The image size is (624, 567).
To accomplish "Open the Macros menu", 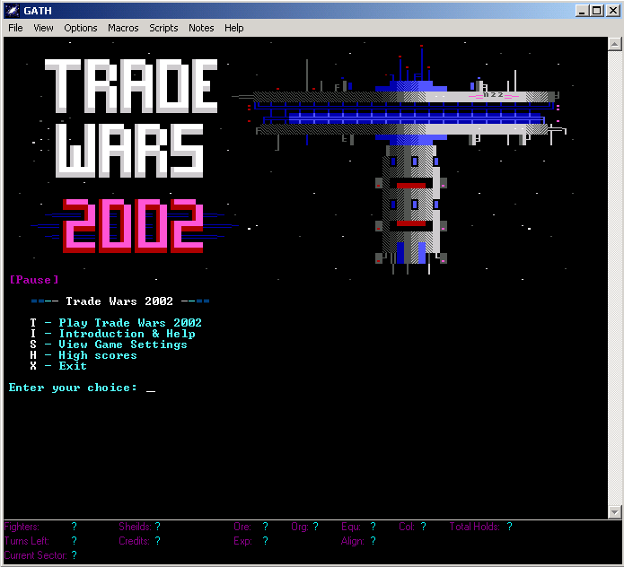I will pos(123,28).
